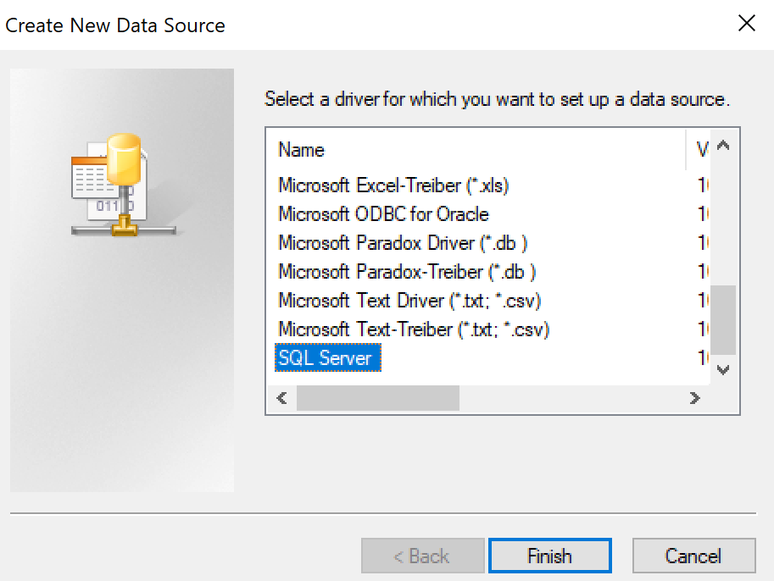This screenshot has height=581, width=774.
Task: Select the SQL Server driver
Action: click(x=328, y=357)
